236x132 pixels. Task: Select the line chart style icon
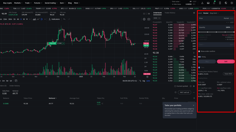click(x=38, y=19)
